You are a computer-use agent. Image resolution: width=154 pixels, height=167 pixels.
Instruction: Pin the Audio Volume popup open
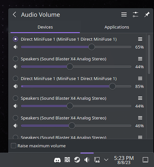coord(147,14)
